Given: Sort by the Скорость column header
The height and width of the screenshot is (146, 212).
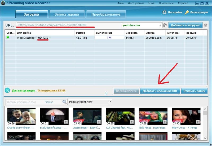Looking at the screenshot, I should 134,33.
